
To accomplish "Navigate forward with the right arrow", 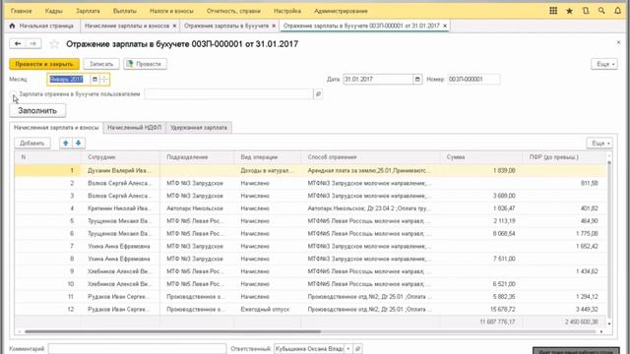I will 33,43.
